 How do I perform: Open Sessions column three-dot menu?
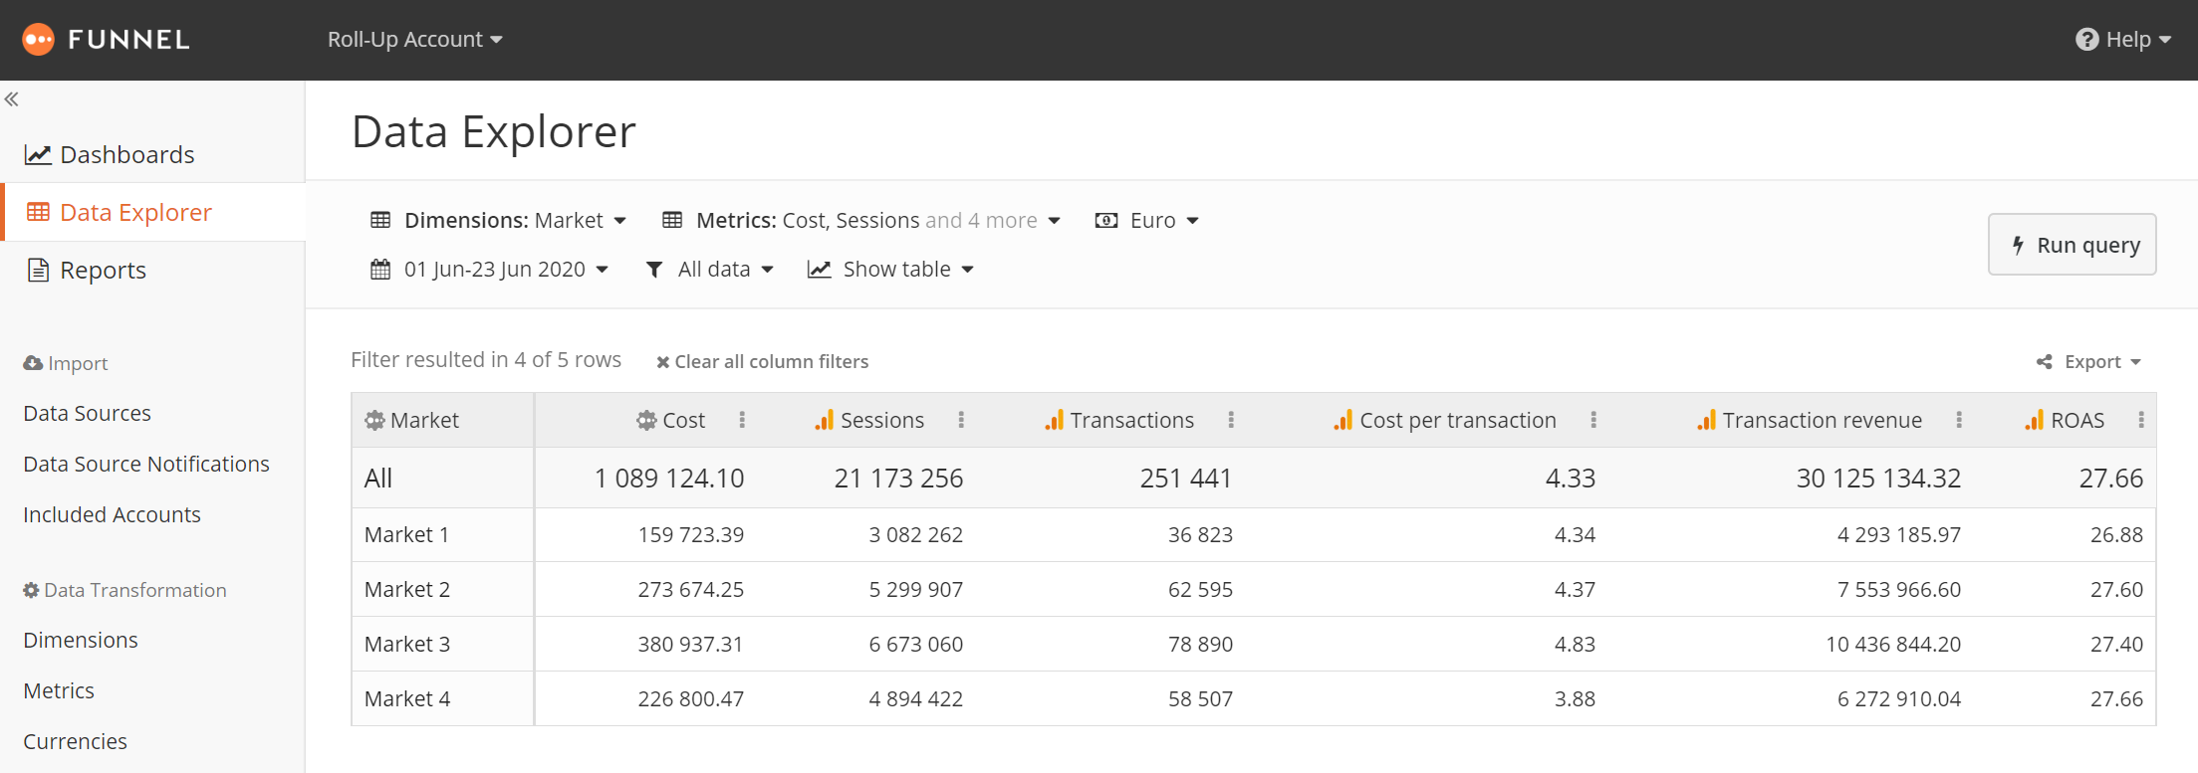tap(961, 420)
